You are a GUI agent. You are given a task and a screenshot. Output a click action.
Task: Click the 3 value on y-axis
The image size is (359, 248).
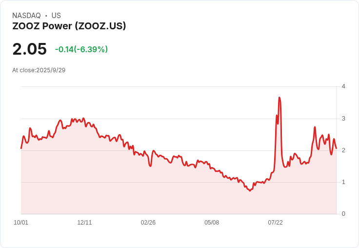pos(343,119)
